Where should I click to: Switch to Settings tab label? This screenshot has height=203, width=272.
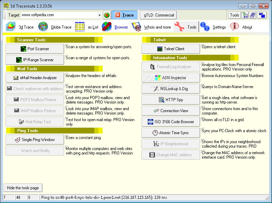point(219,27)
